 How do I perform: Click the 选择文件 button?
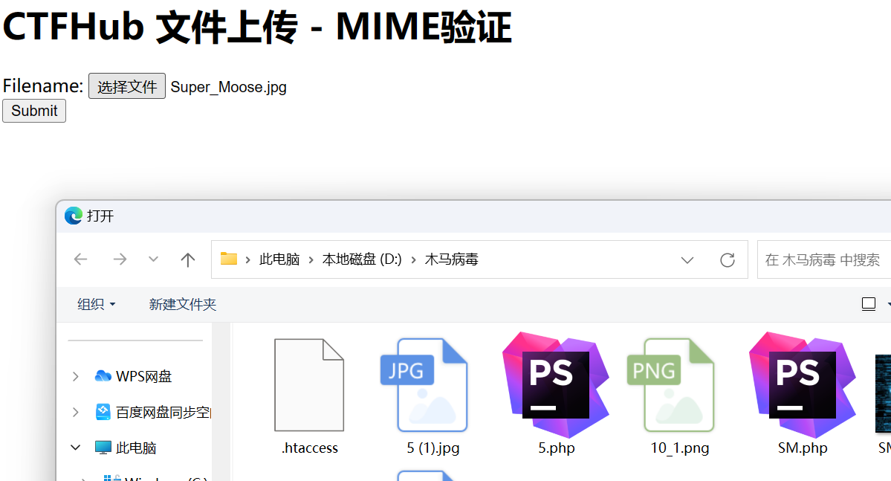127,86
